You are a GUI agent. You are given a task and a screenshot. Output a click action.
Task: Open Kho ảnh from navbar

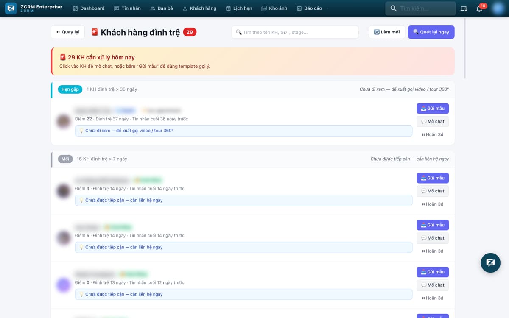[x=274, y=8]
